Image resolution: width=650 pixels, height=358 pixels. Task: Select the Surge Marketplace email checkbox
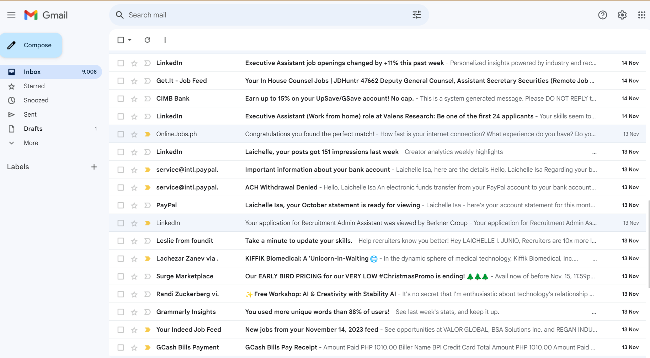(x=121, y=276)
